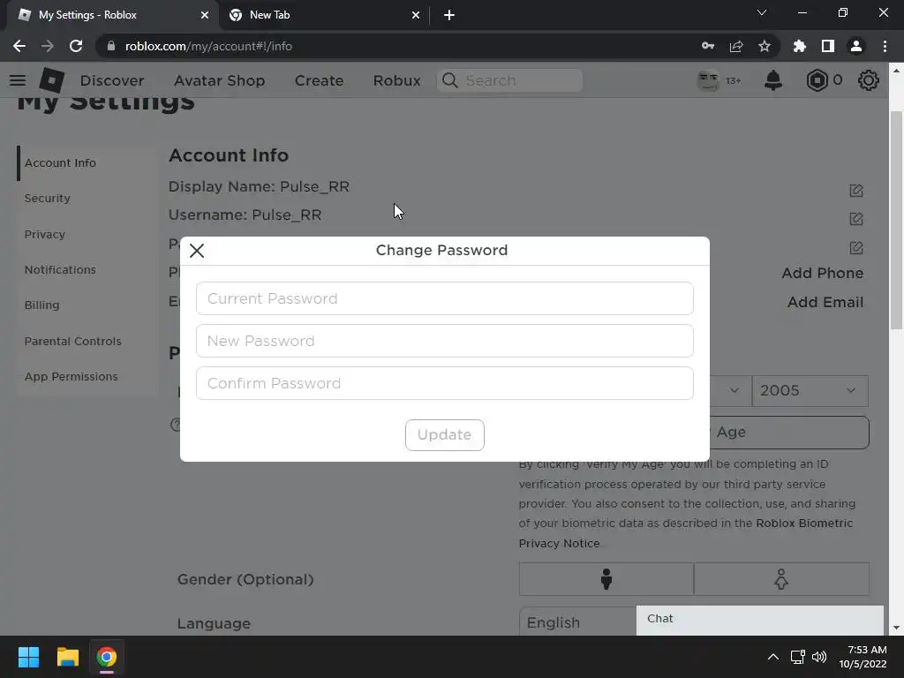The width and height of the screenshot is (904, 678).
Task: Show hidden system tray icons
Action: (x=773, y=657)
